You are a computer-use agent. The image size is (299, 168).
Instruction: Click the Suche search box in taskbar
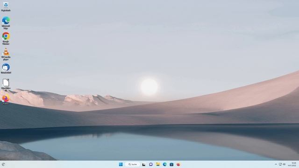click(x=133, y=164)
